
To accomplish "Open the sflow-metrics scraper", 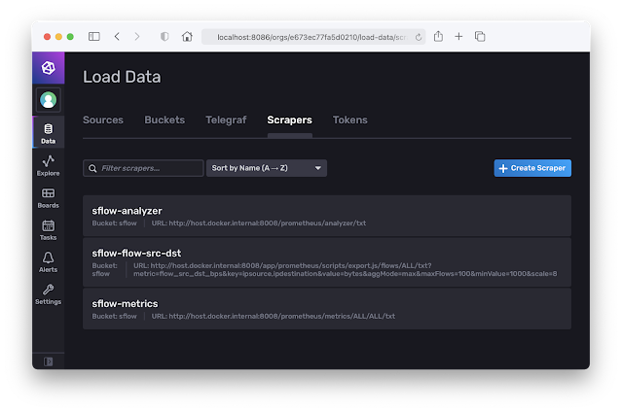I will tap(125, 304).
